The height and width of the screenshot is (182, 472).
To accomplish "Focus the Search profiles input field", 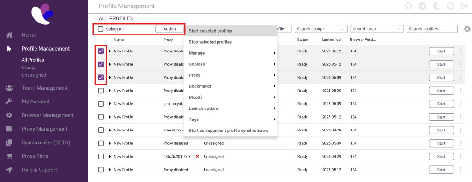I will pos(432,29).
